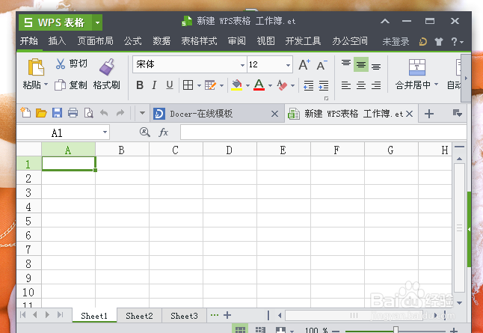This screenshot has height=333, width=483.
Task: Click into the formula bar input
Action: point(324,132)
